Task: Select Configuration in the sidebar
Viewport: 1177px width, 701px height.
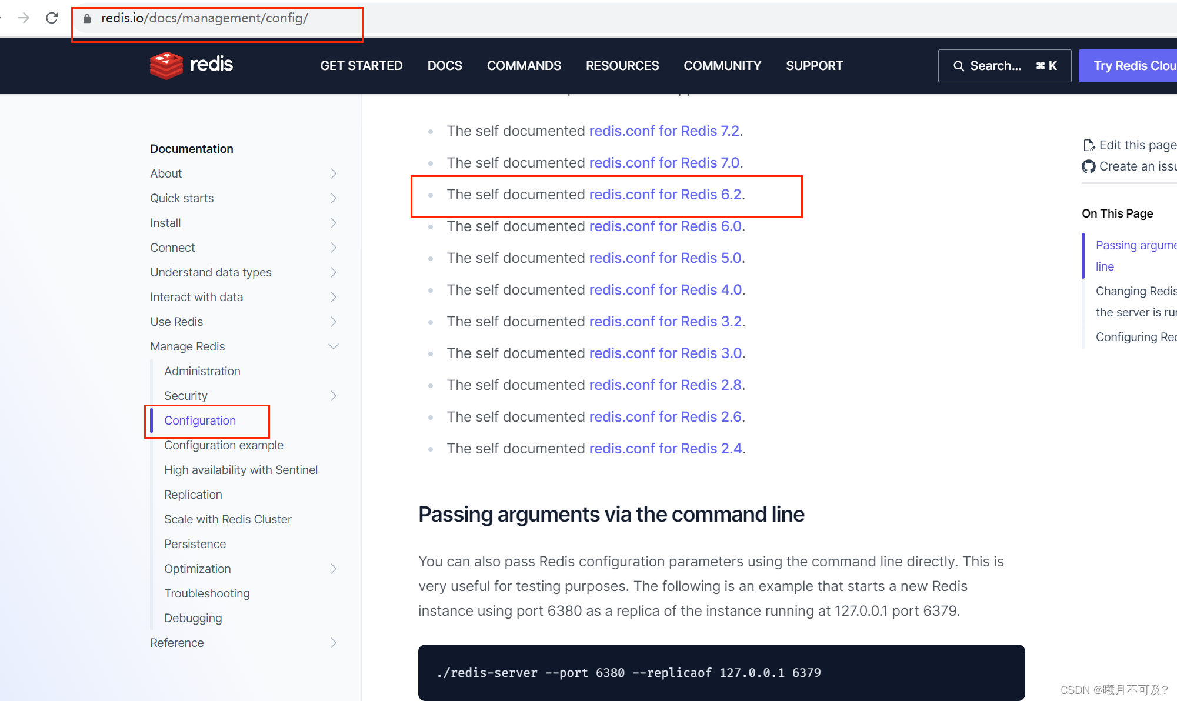Action: (x=200, y=420)
